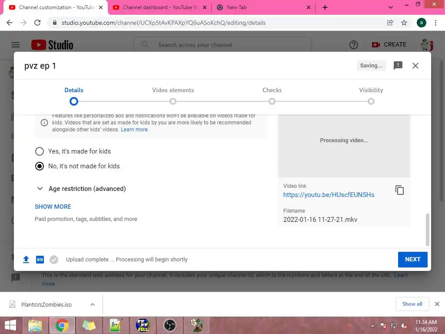Open the Learn more link about kids
445x334 pixels.
click(x=134, y=130)
